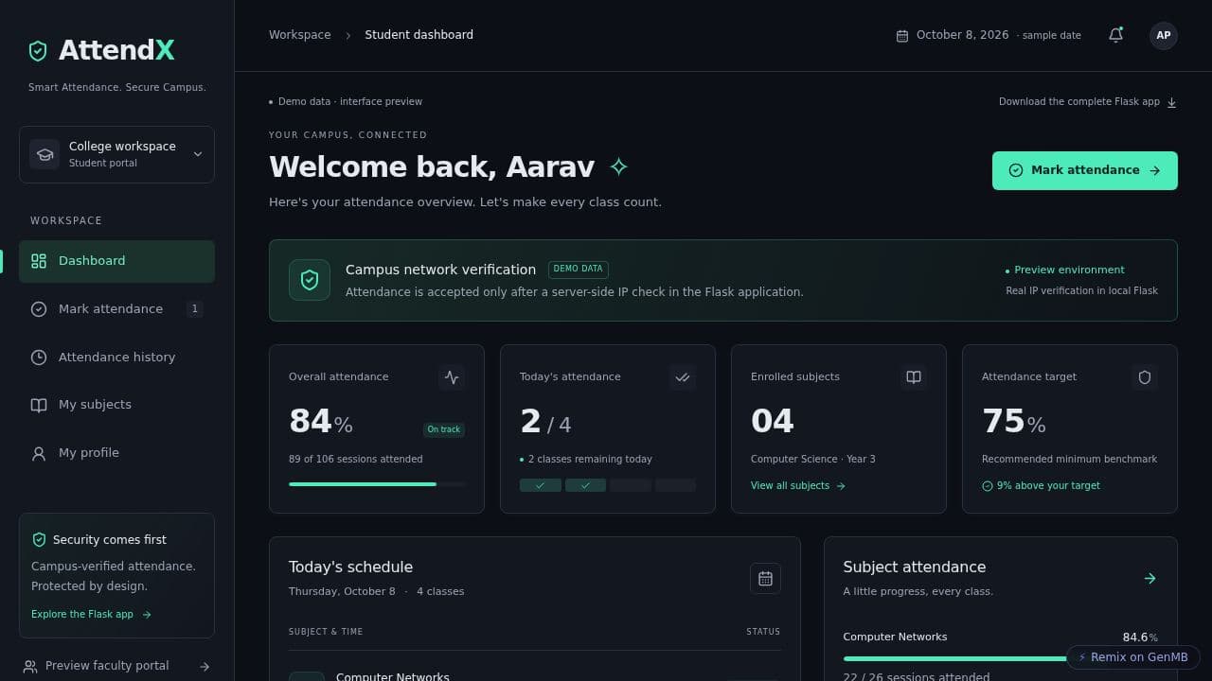Expand the College workspace dropdown chevron

click(x=198, y=154)
